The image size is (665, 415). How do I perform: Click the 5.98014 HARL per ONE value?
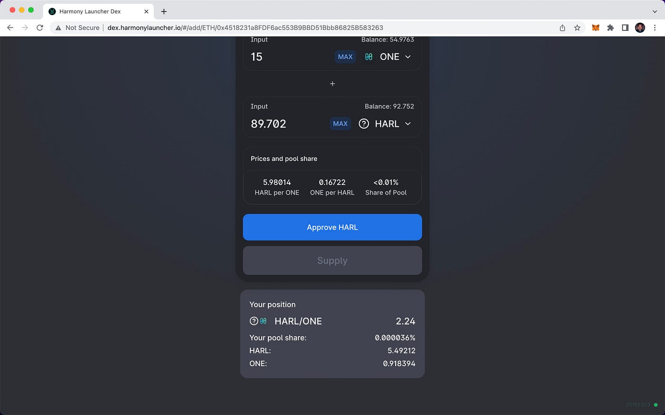tap(277, 182)
